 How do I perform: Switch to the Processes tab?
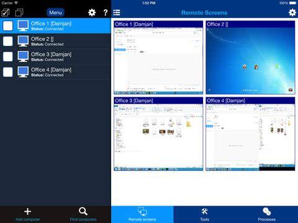[x=267, y=214]
